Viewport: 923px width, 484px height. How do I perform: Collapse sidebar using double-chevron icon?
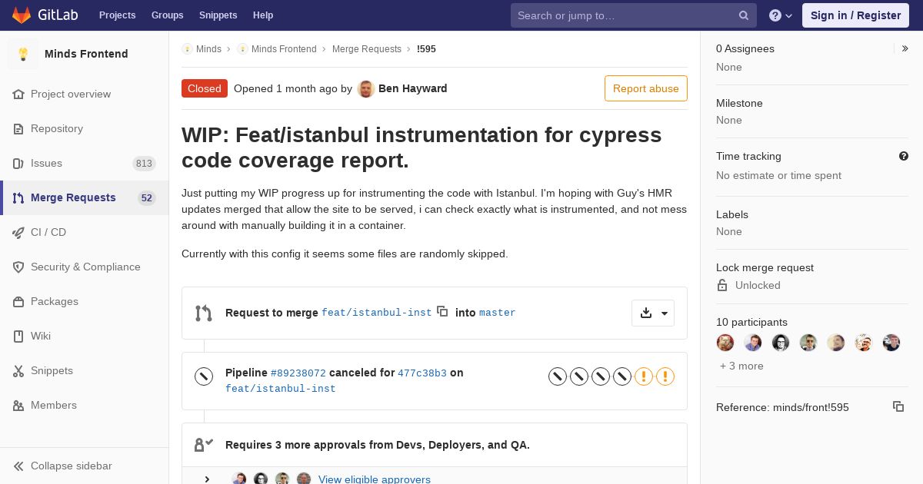18,466
